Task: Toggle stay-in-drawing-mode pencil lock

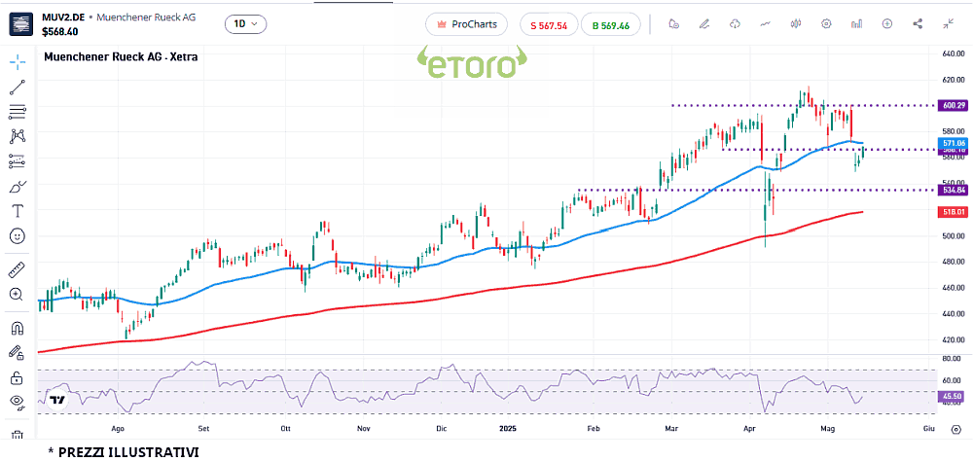Action: (17, 352)
